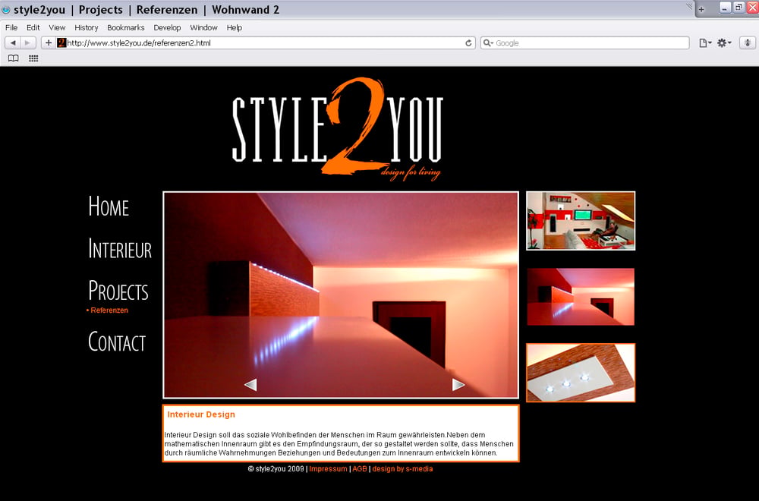This screenshot has height=501, width=759.
Task: Open the Google search engine dropdown
Action: [x=488, y=43]
